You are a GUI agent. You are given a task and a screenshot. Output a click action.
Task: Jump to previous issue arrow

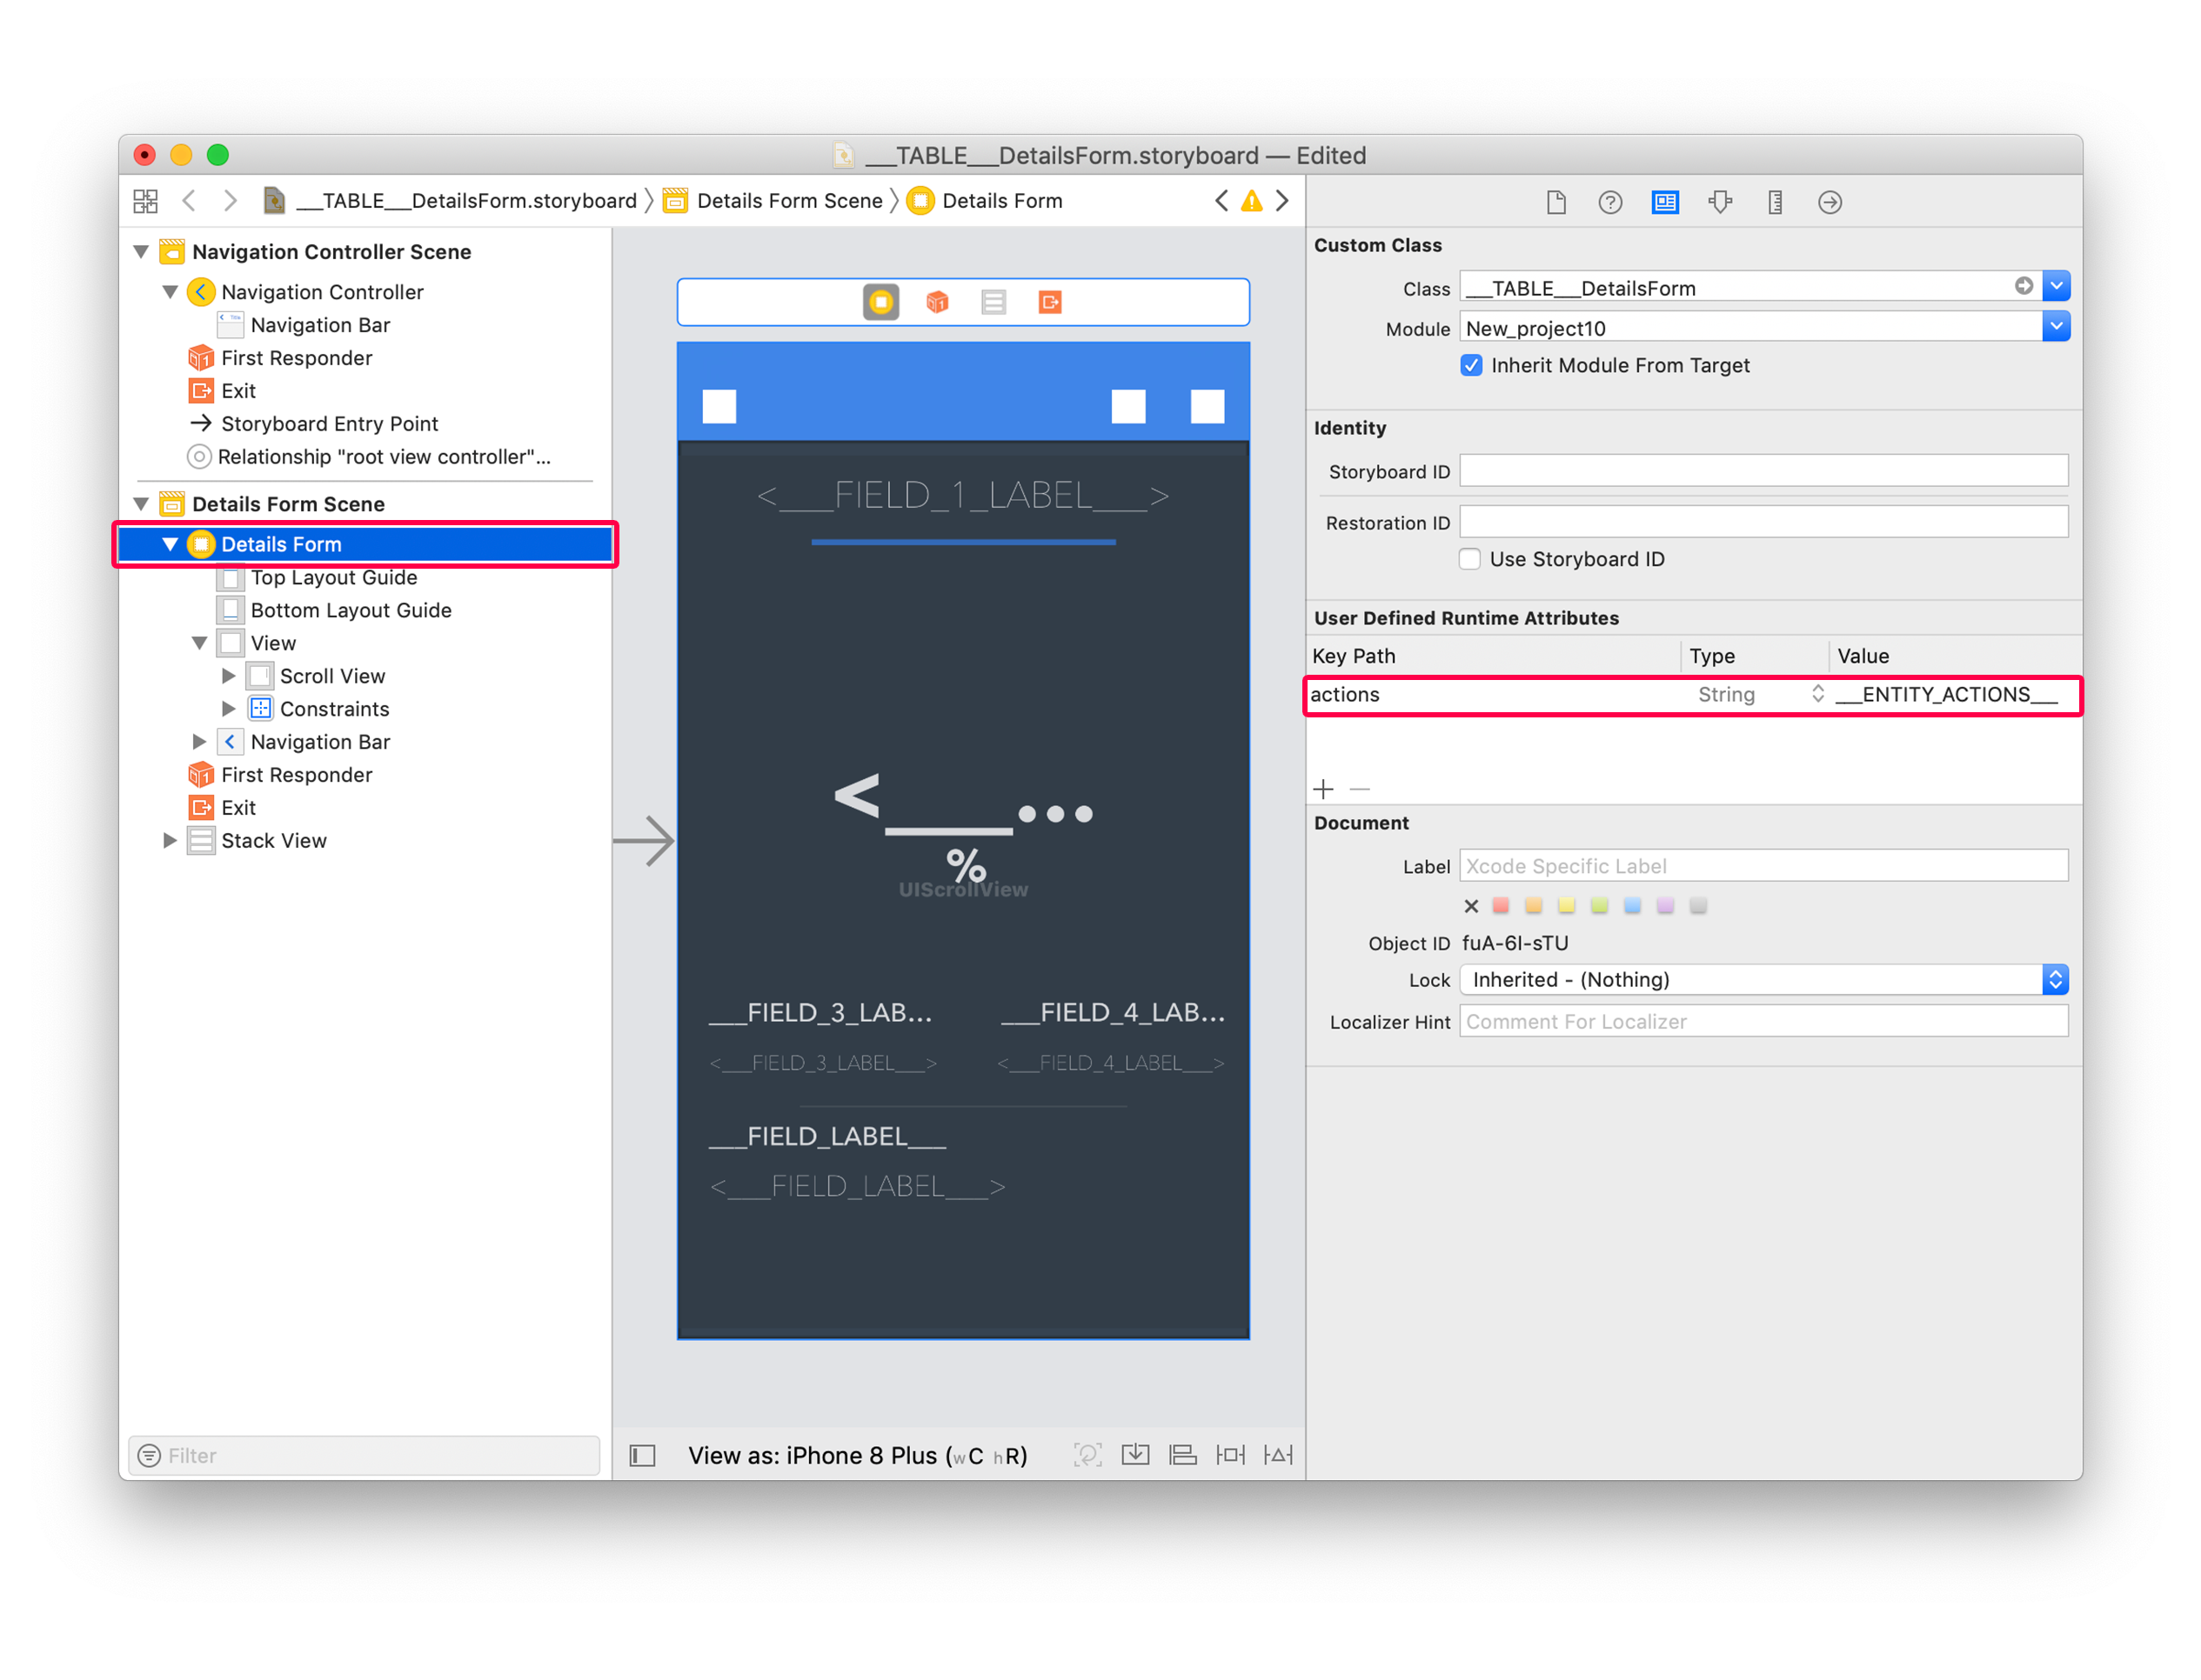coord(1221,201)
